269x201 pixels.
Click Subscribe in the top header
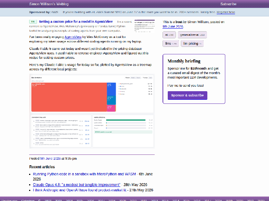228,4
